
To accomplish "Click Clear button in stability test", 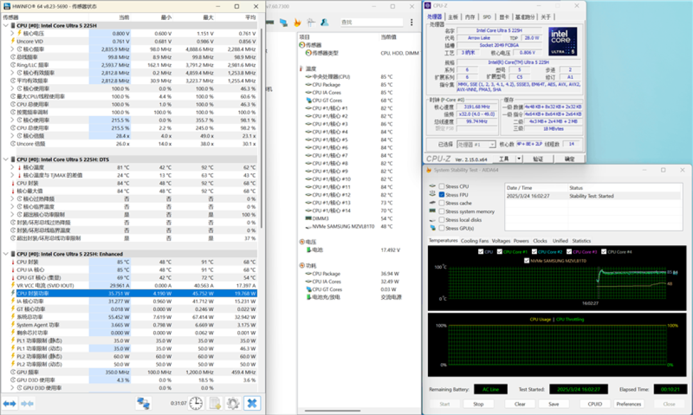I will pos(520,404).
